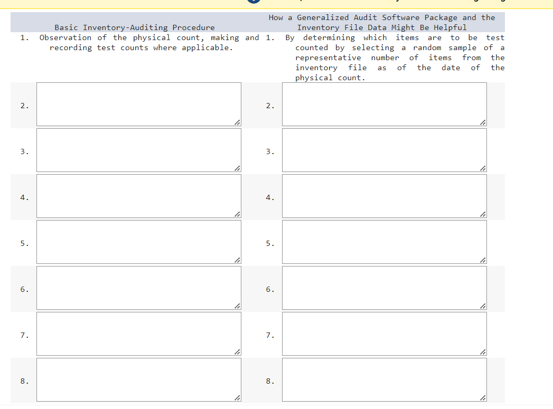Click answer box 4 in the left column
553x409 pixels.
click(x=138, y=195)
